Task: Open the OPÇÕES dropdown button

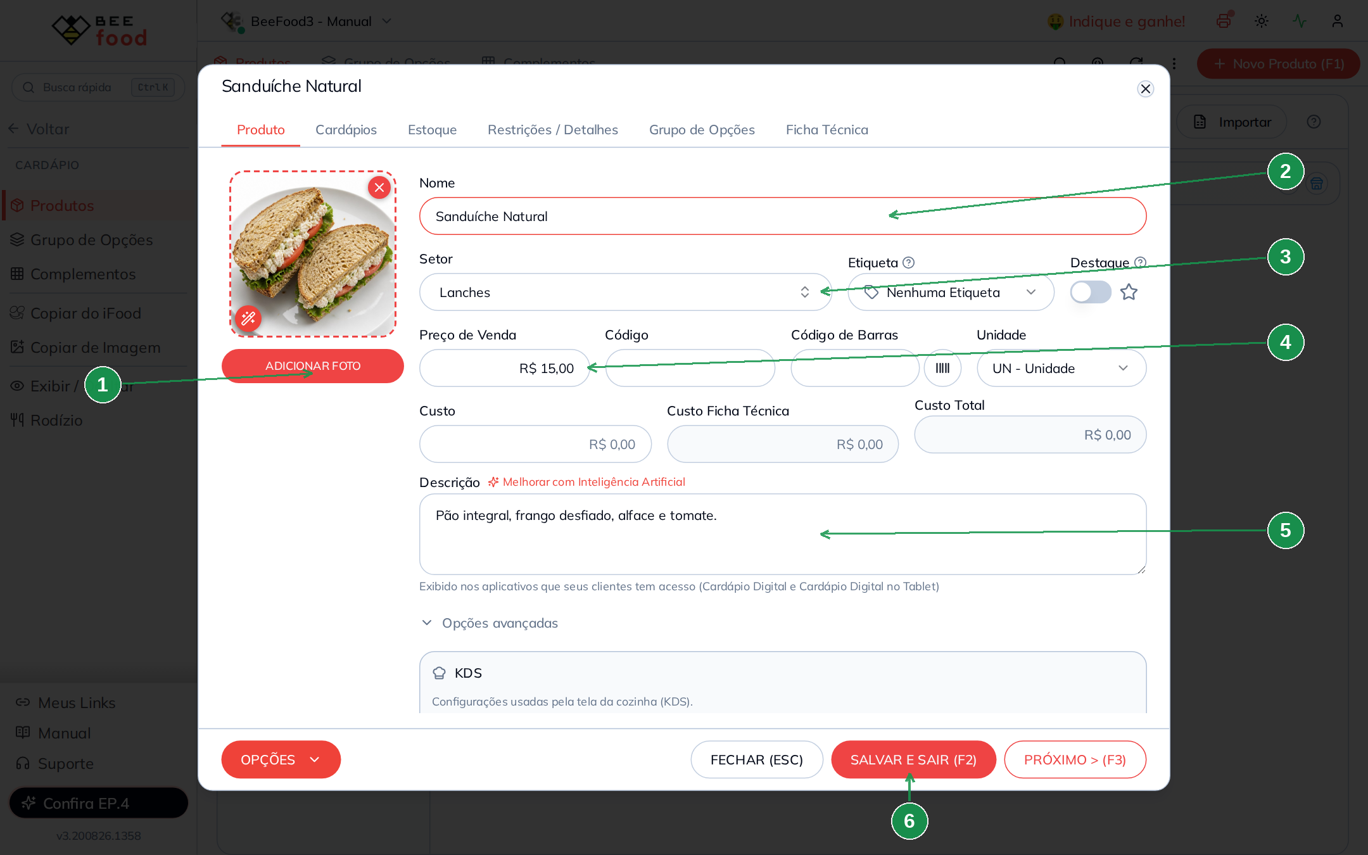Action: coord(281,759)
